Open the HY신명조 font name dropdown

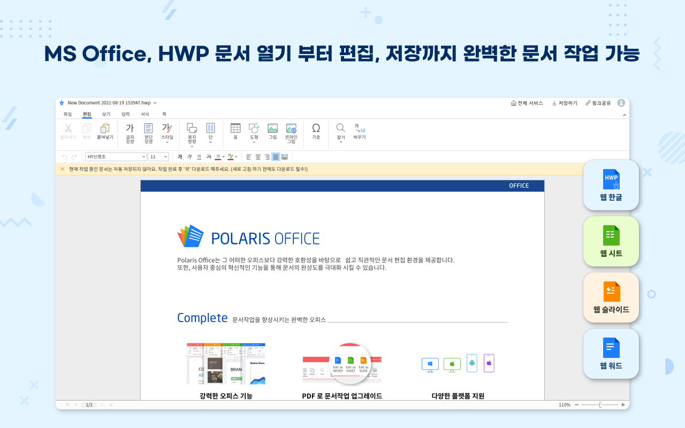point(116,157)
